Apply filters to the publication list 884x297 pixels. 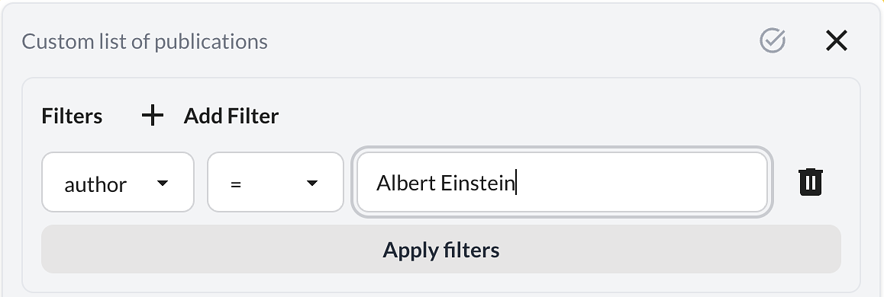(441, 249)
